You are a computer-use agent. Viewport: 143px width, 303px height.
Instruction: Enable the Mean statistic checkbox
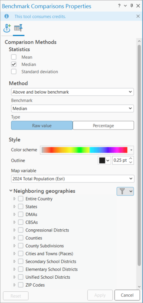(x=14, y=57)
